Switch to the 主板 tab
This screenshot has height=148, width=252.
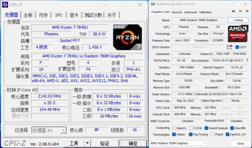pos(28,15)
